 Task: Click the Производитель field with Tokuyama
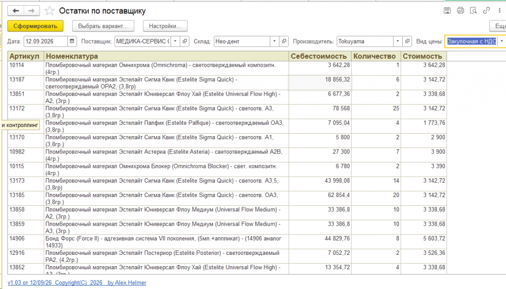point(365,42)
